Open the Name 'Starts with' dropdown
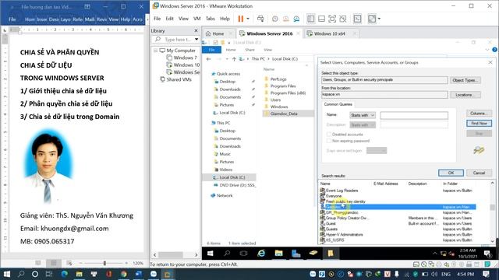 [363, 115]
